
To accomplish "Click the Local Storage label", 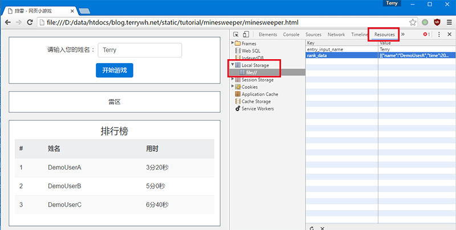I will [255, 65].
